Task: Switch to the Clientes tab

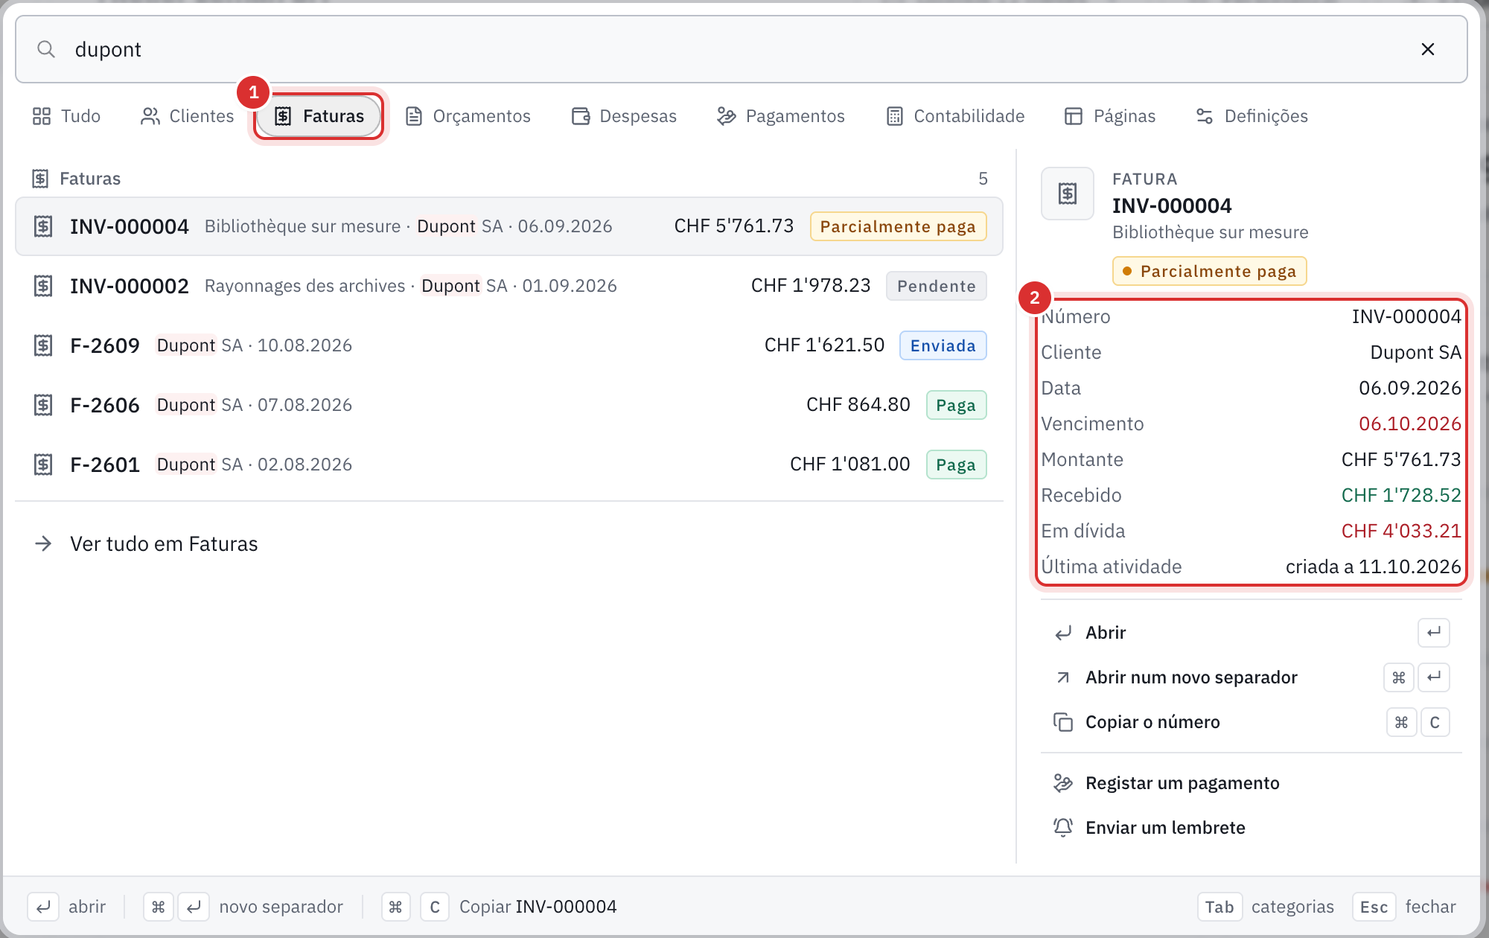Action: tap(187, 116)
